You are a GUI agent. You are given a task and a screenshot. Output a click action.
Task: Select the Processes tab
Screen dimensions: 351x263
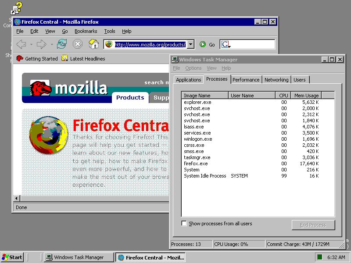pyautogui.click(x=217, y=79)
